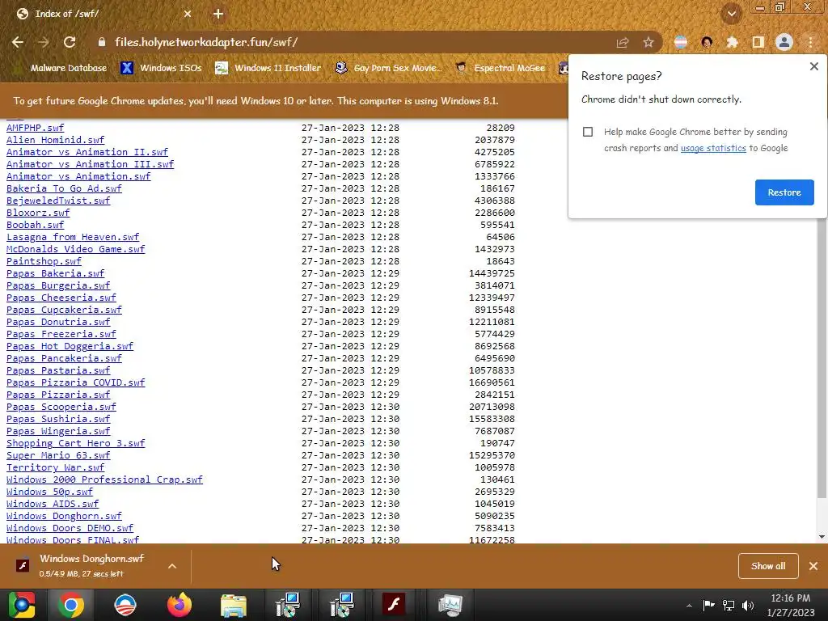Open the Chrome three-dot menu
Screen dimensions: 828x621
point(810,42)
